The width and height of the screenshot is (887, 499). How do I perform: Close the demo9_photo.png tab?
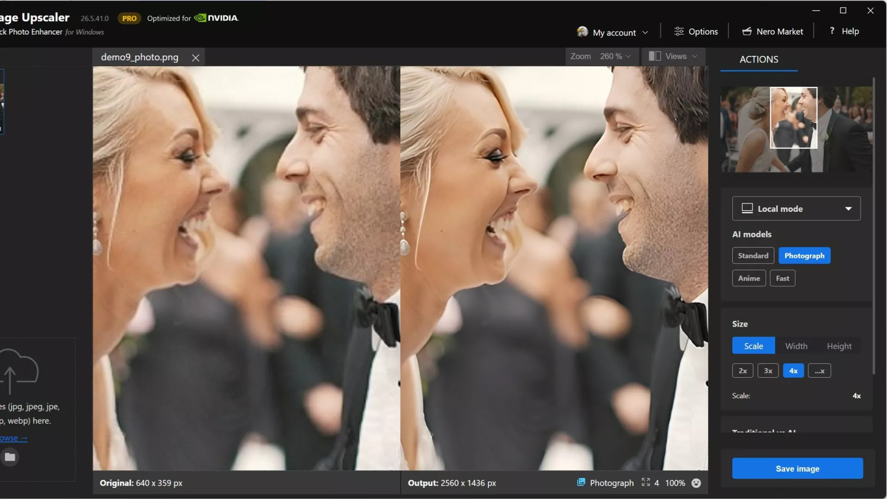tap(195, 58)
